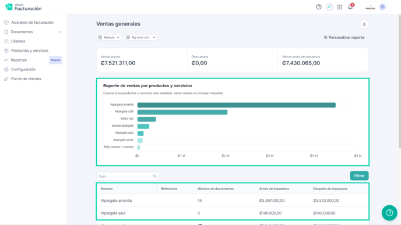Click the help question mark icon in header
401x225 pixels.
[x=319, y=7]
